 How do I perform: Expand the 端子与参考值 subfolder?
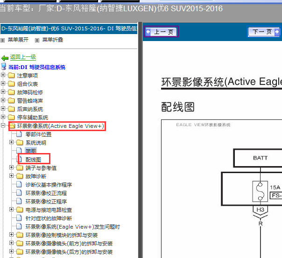pyautogui.click(x=11, y=167)
